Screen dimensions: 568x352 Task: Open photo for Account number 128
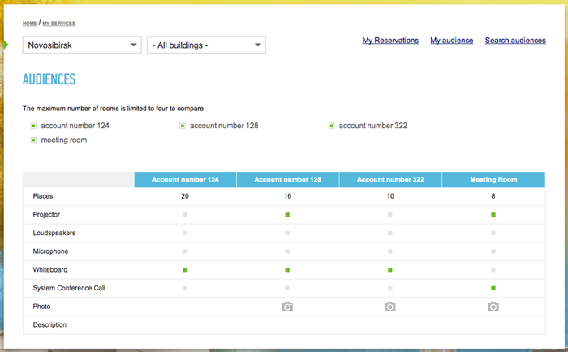pos(287,307)
